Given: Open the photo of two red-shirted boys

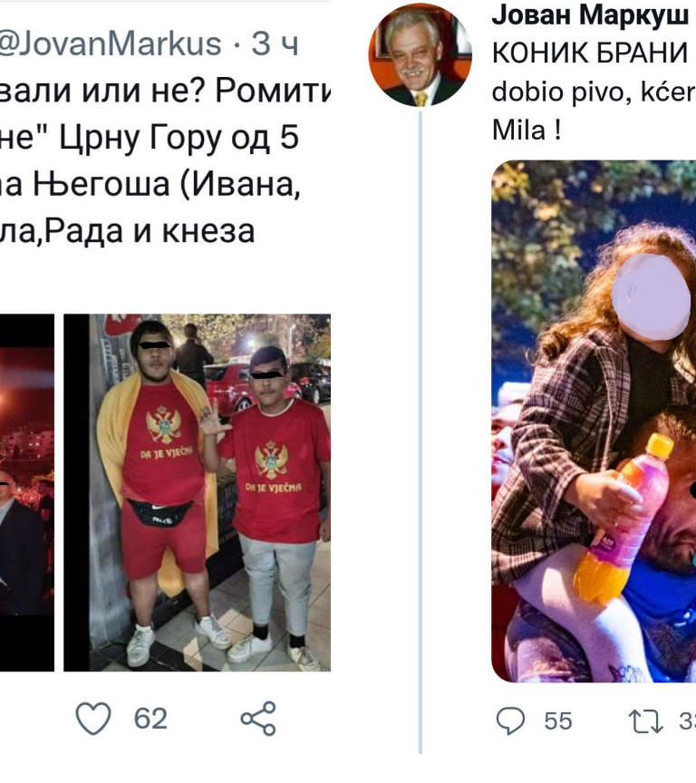Looking at the screenshot, I should point(198,492).
